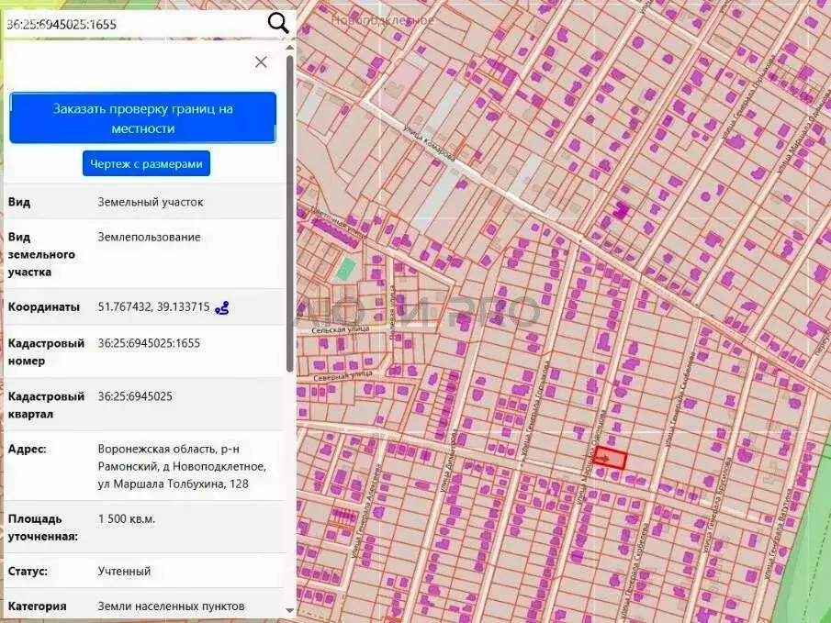
Task: Select cadastral quarter value '36:25:6945025'
Action: click(x=135, y=395)
